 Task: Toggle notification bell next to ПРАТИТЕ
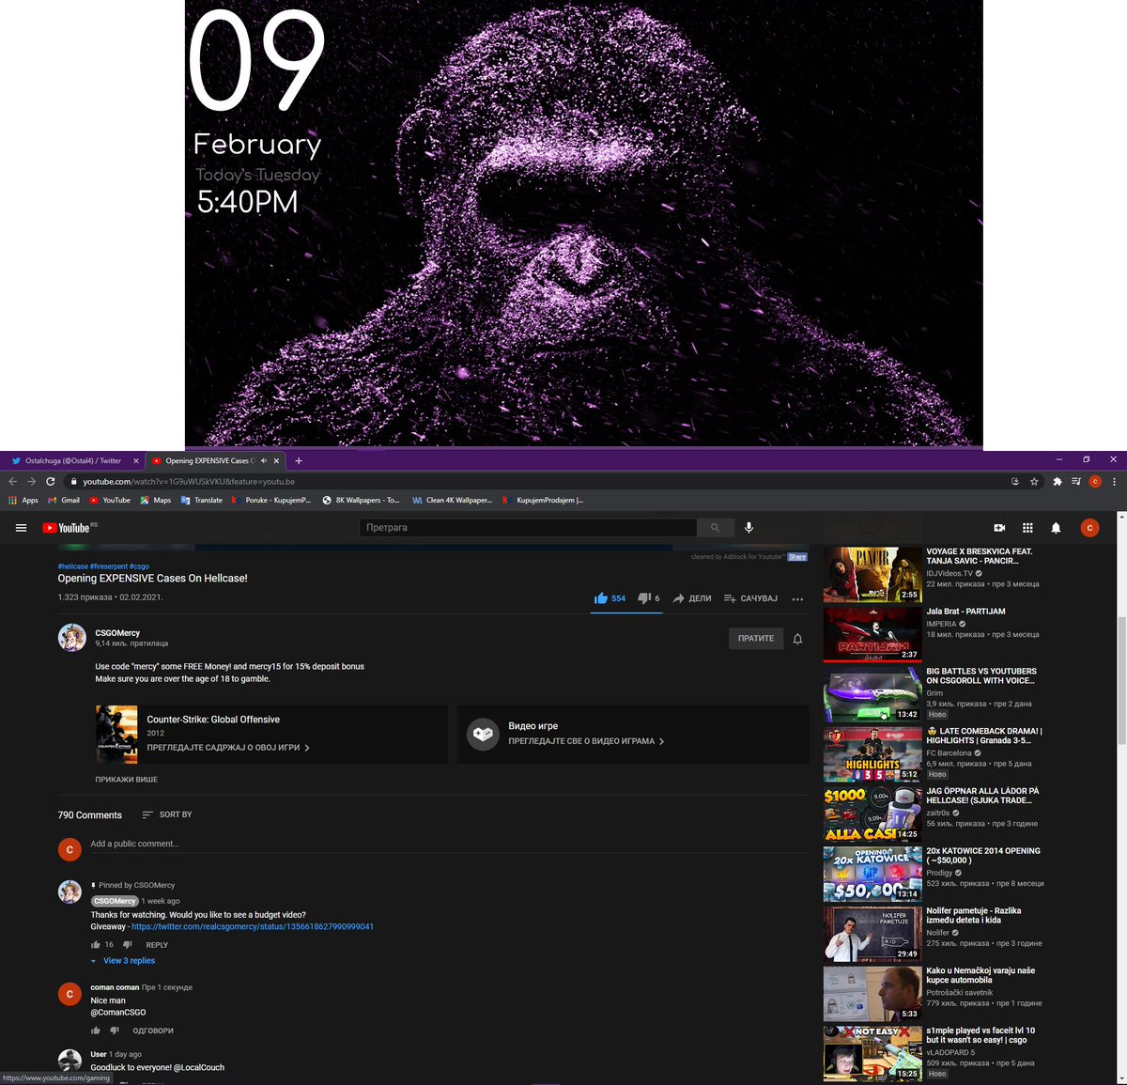[797, 639]
